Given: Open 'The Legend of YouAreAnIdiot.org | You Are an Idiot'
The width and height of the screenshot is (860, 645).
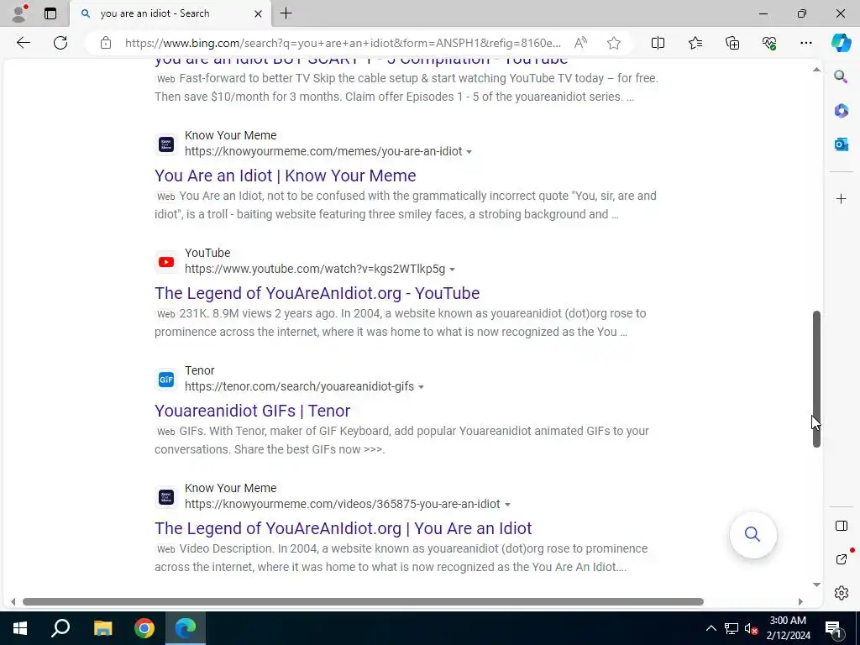Looking at the screenshot, I should coord(343,528).
